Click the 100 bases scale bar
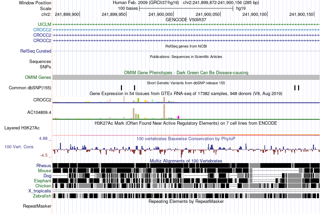 click(x=186, y=8)
